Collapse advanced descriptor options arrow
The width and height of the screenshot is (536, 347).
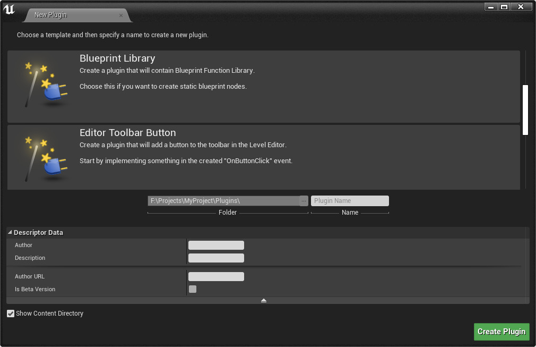point(264,300)
